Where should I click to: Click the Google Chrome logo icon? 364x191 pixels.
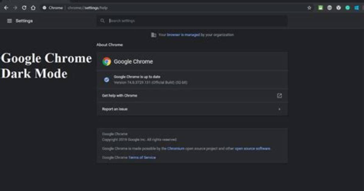[x=107, y=61]
